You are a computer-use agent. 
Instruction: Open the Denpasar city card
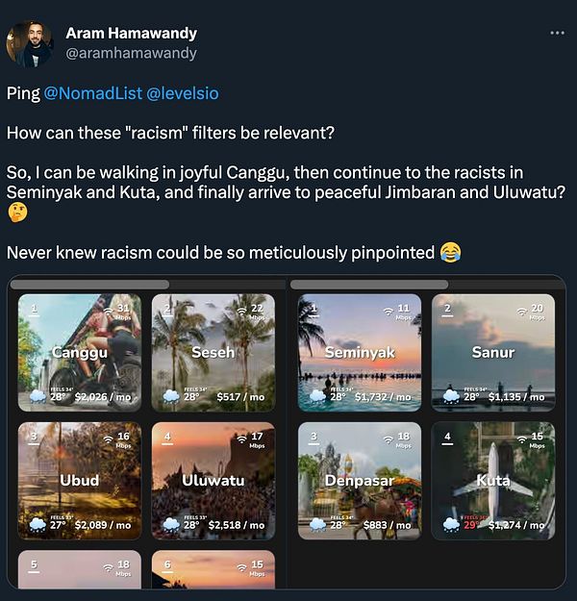click(359, 480)
